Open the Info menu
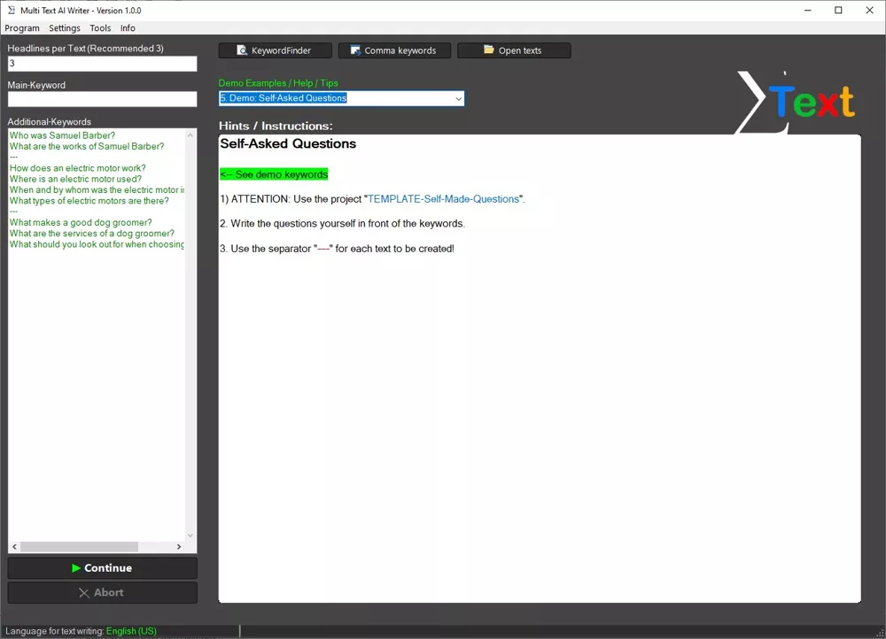Screen dimensions: 886x639 tap(128, 27)
